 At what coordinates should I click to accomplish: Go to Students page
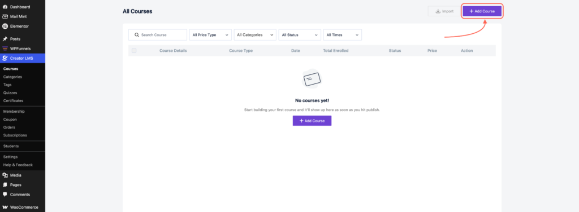[11, 146]
